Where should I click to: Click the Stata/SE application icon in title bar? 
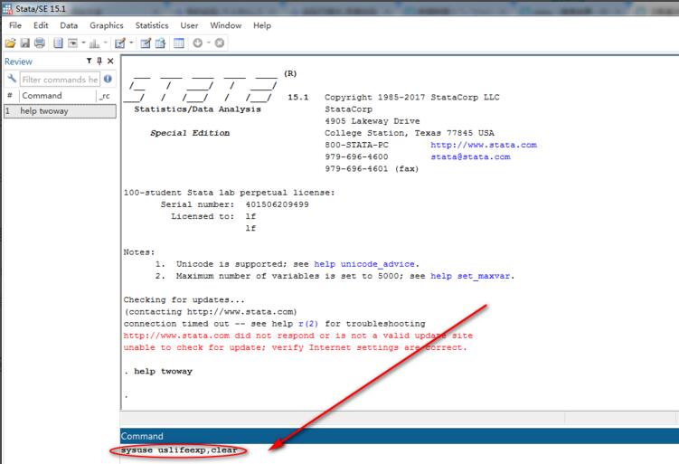point(7,8)
